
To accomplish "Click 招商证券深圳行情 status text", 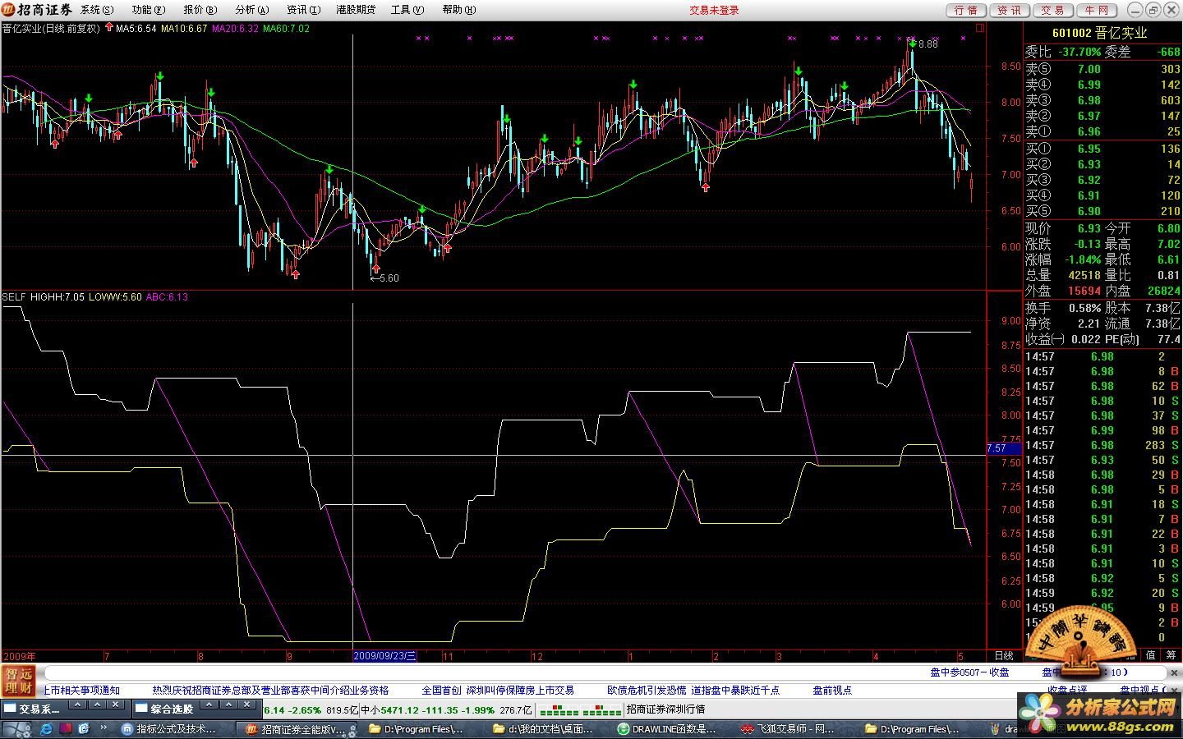I will (665, 709).
